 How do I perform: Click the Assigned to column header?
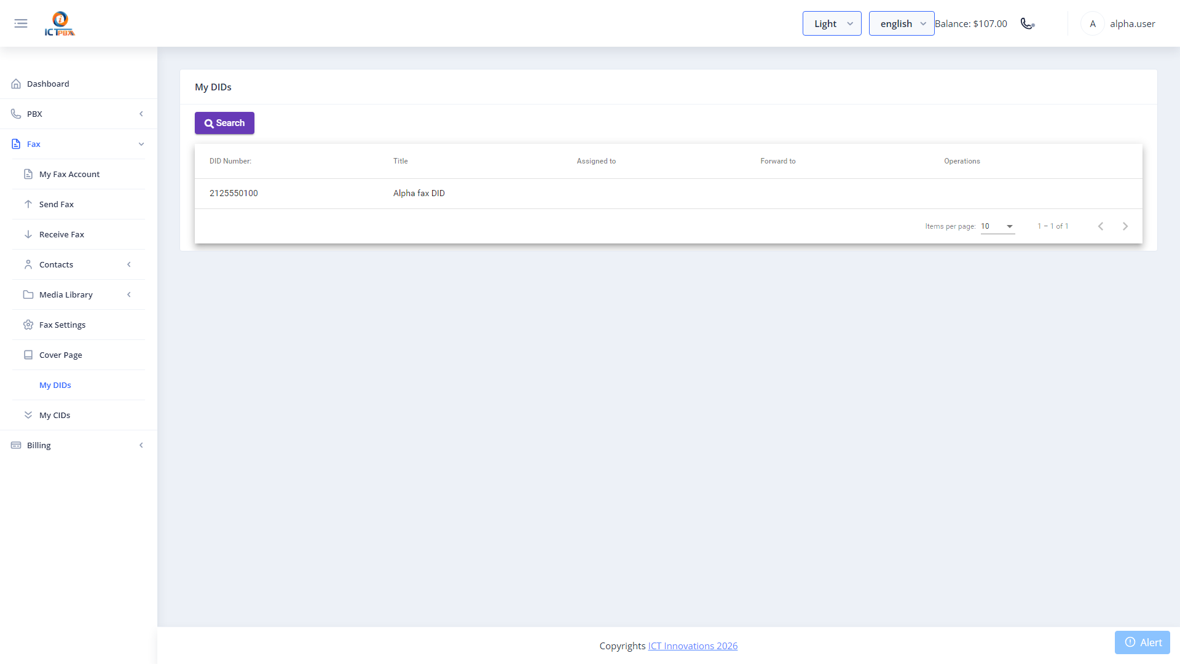pos(596,161)
